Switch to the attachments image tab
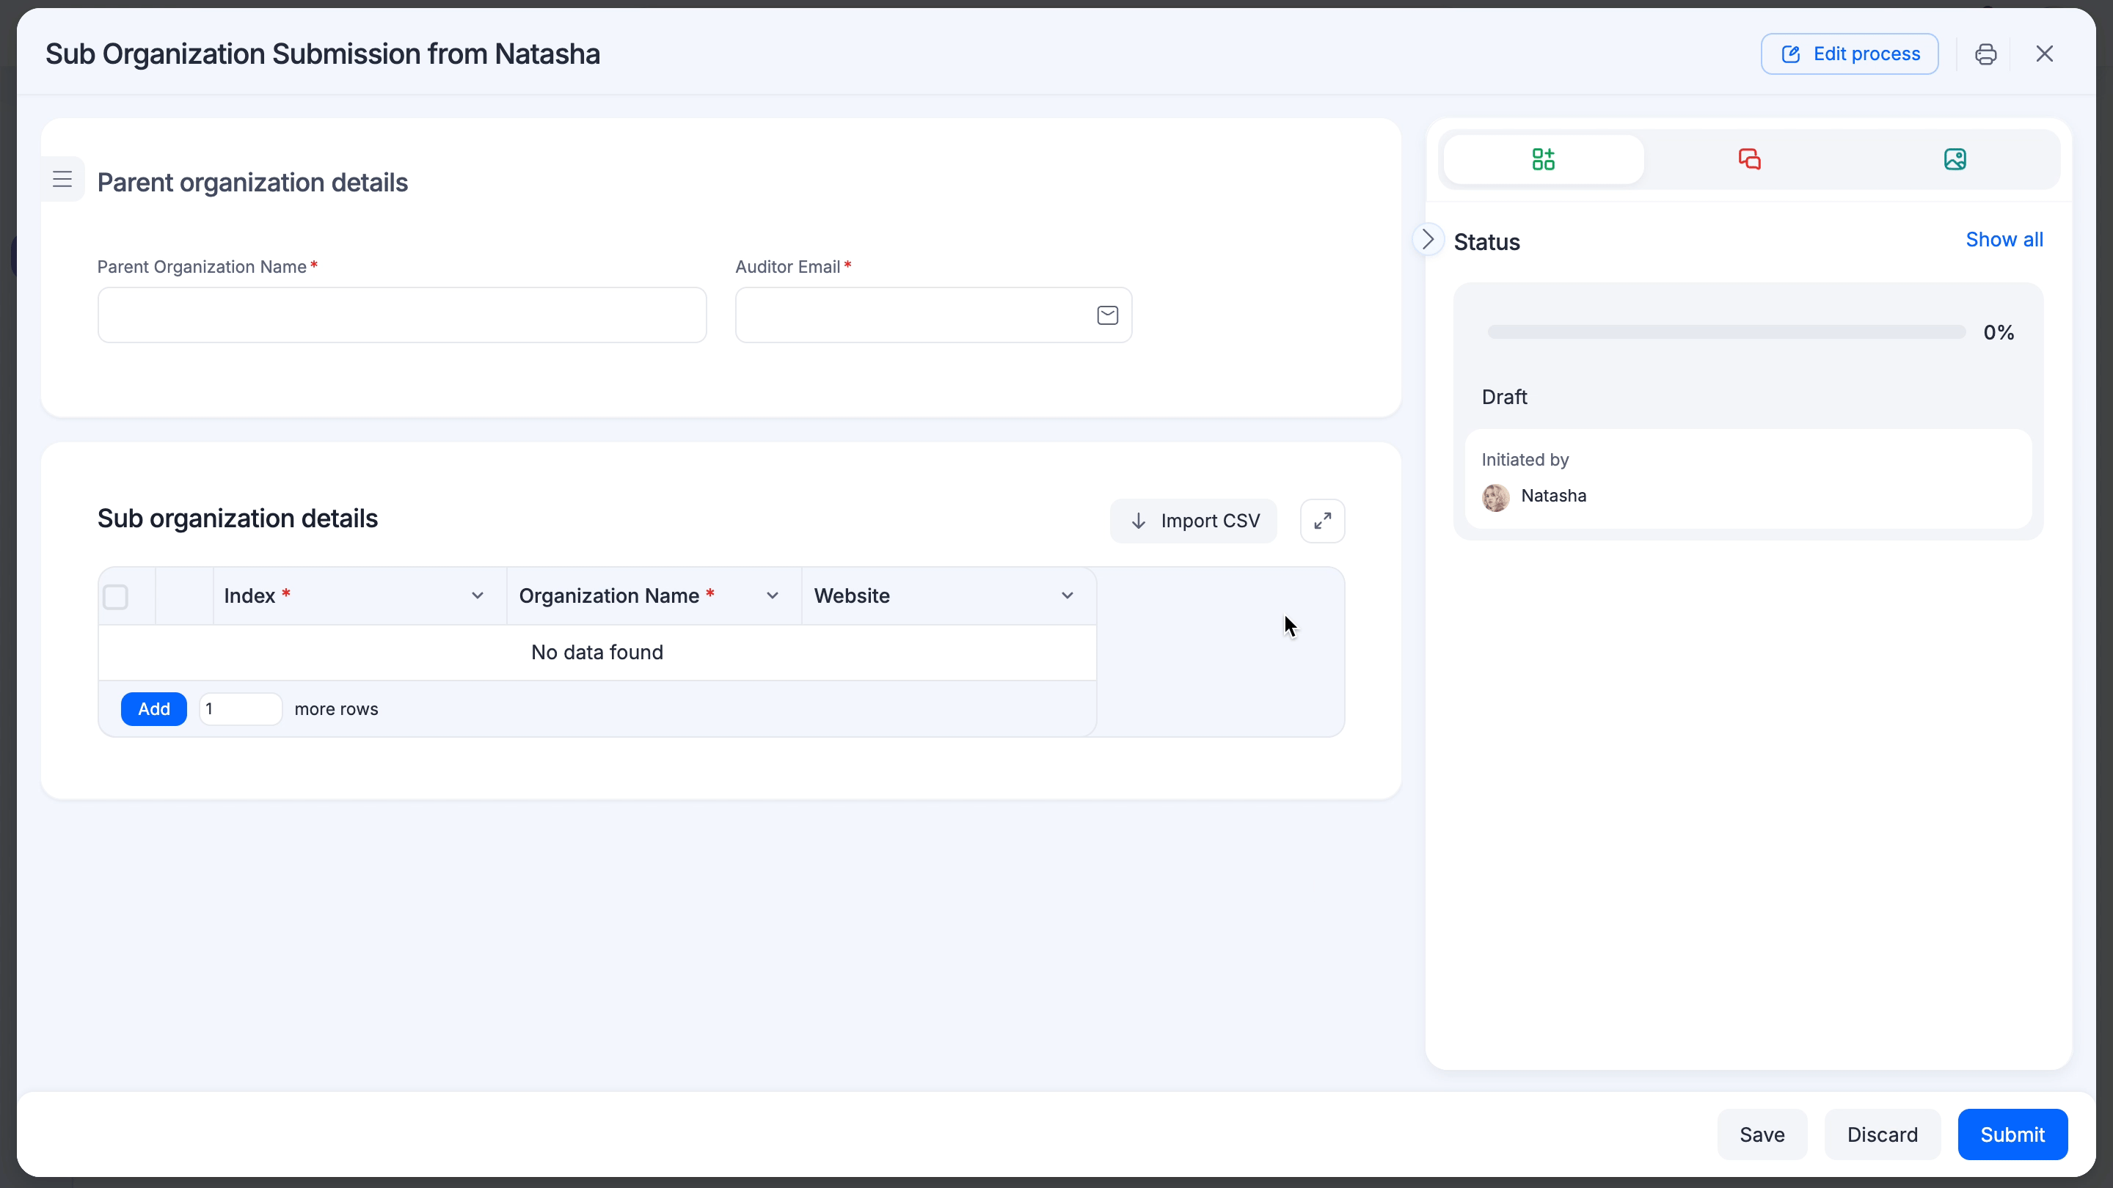Screen dimensions: 2113x1188 coord(1955,159)
